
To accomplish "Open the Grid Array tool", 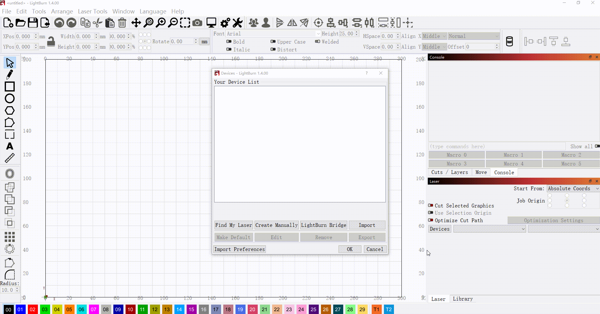I will (10, 237).
